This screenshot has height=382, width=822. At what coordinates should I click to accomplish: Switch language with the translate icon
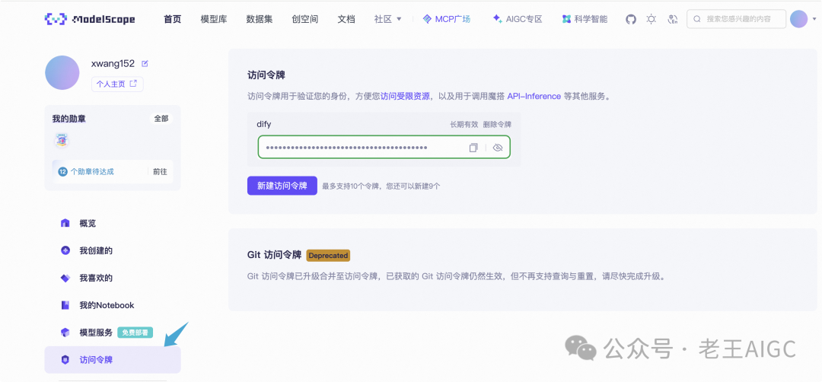point(673,19)
